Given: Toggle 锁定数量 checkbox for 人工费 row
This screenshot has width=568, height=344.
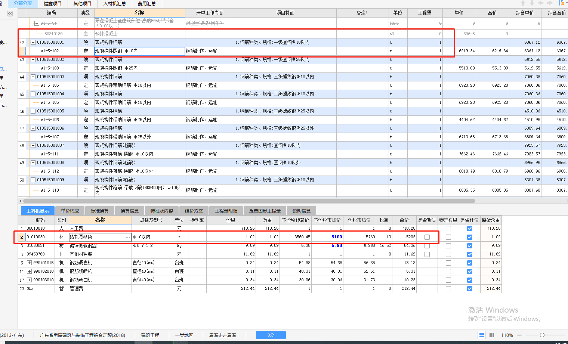Looking at the screenshot, I should tap(448, 229).
